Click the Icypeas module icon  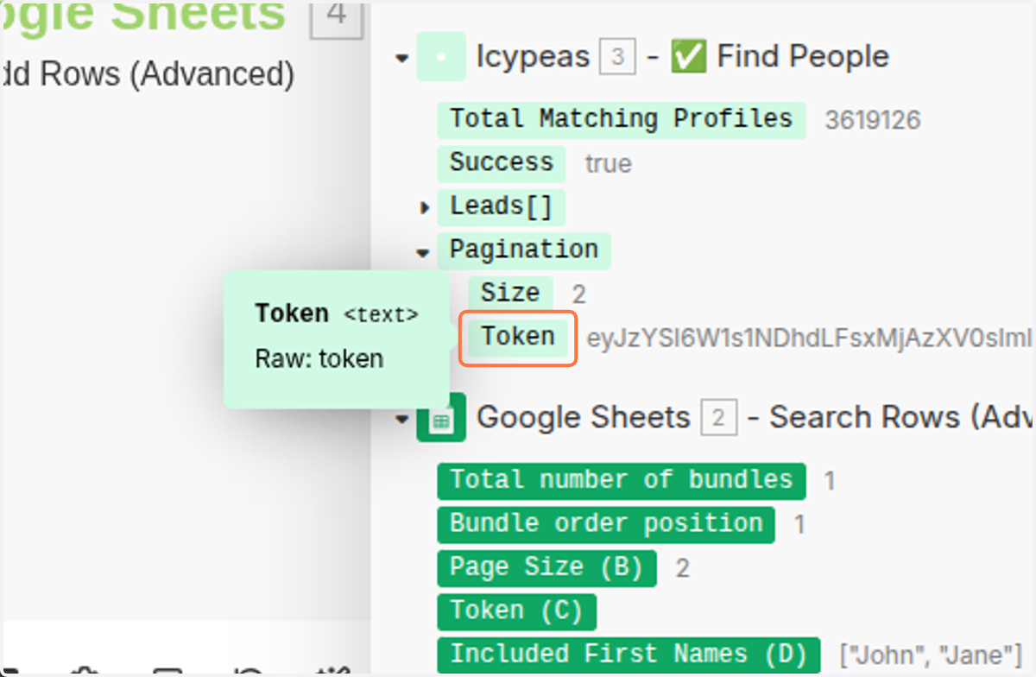click(x=441, y=57)
